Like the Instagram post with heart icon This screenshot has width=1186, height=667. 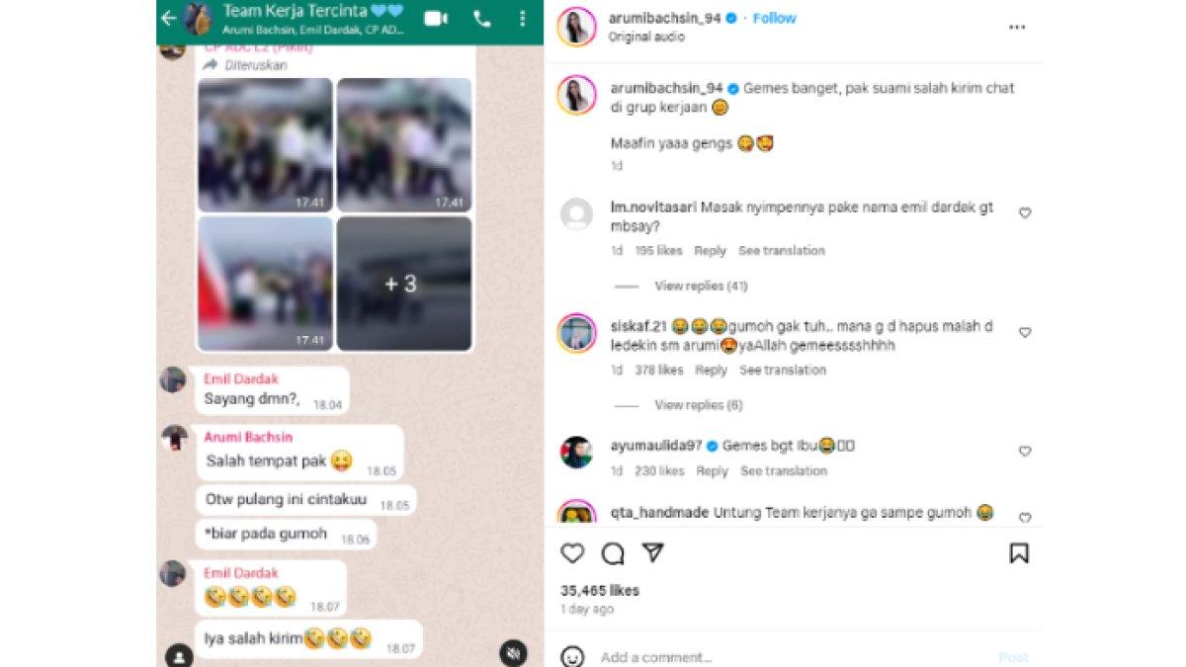(x=572, y=552)
